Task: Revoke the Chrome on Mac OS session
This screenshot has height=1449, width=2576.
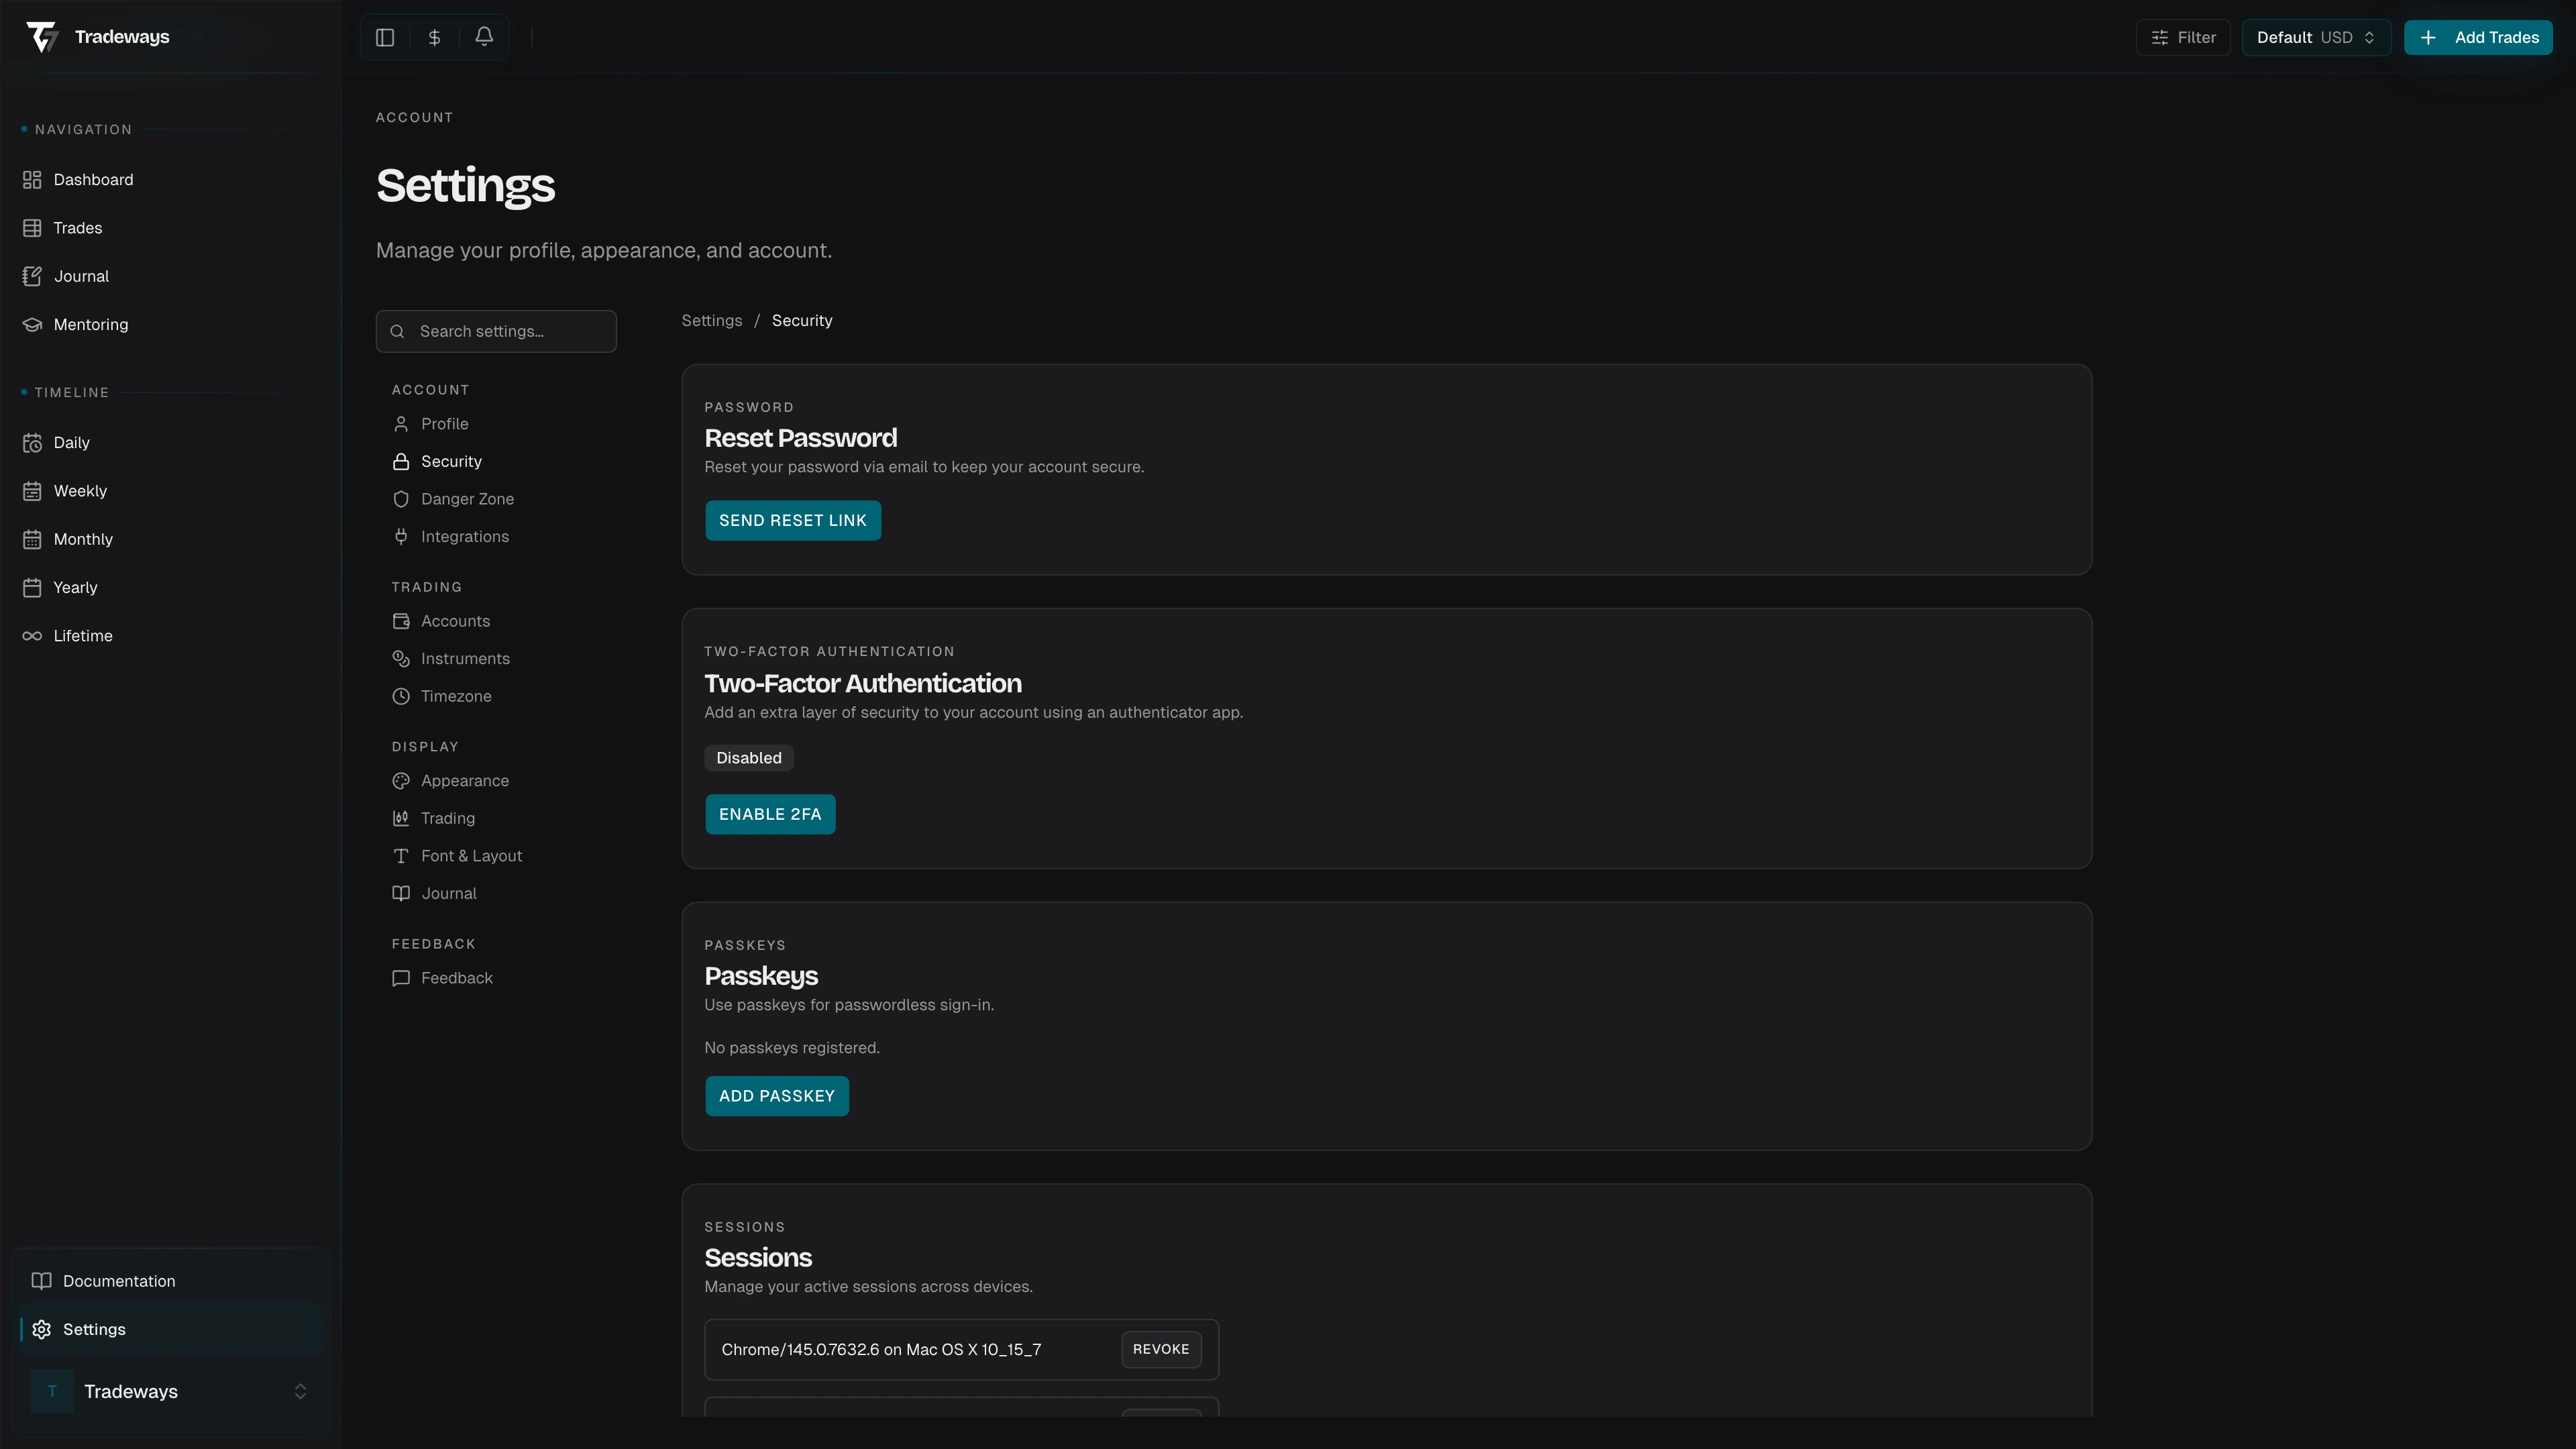Action: 1160,1349
